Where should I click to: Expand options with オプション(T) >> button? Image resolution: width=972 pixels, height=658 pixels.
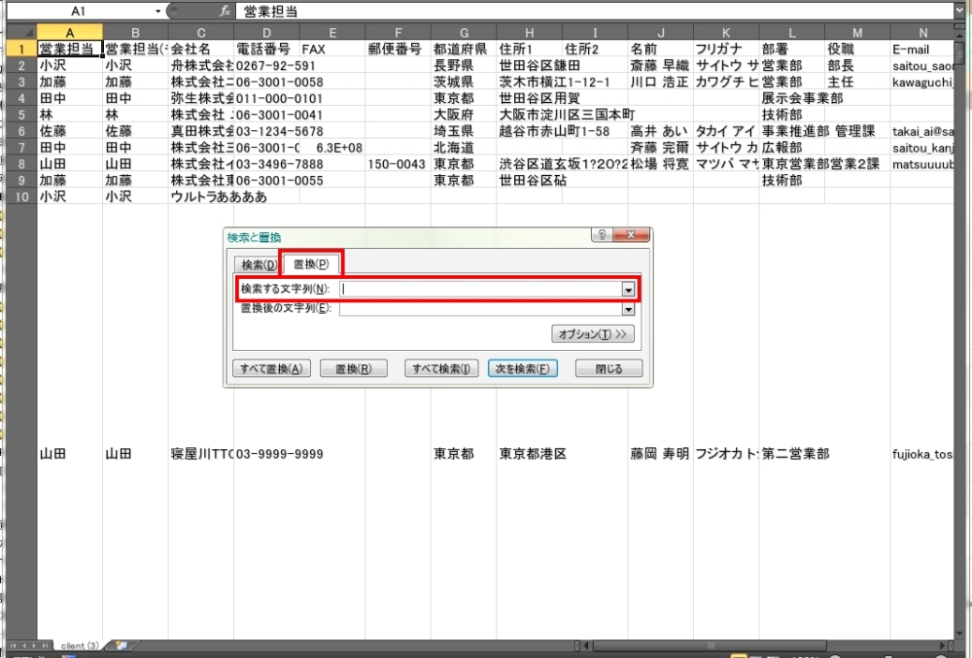tap(592, 334)
